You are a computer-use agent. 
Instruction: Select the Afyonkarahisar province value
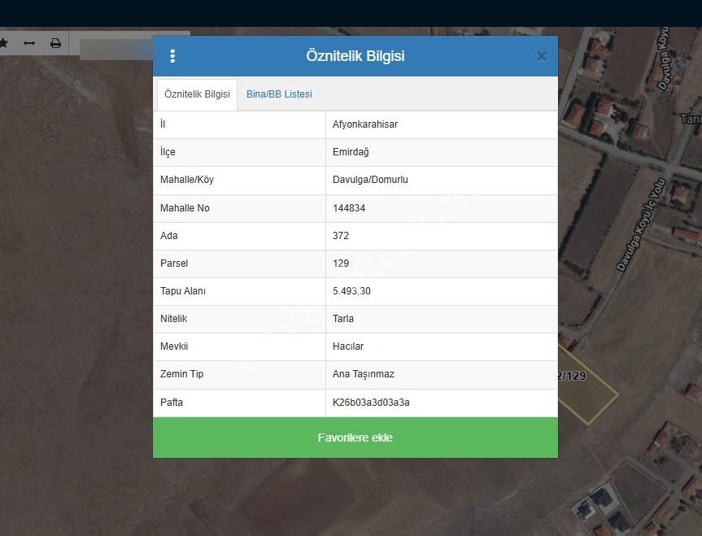pyautogui.click(x=365, y=124)
